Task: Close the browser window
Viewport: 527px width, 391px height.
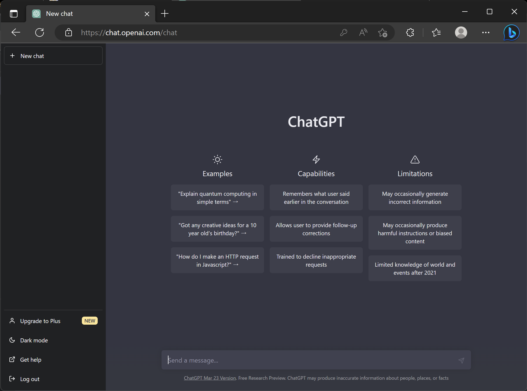Action: point(514,12)
